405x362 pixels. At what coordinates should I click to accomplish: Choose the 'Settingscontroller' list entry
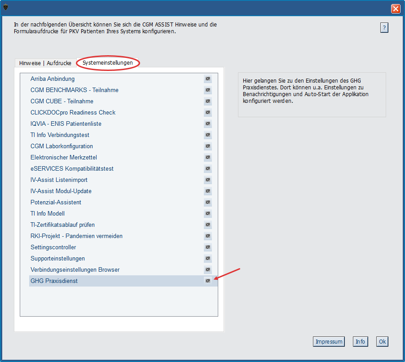pyautogui.click(x=123, y=247)
